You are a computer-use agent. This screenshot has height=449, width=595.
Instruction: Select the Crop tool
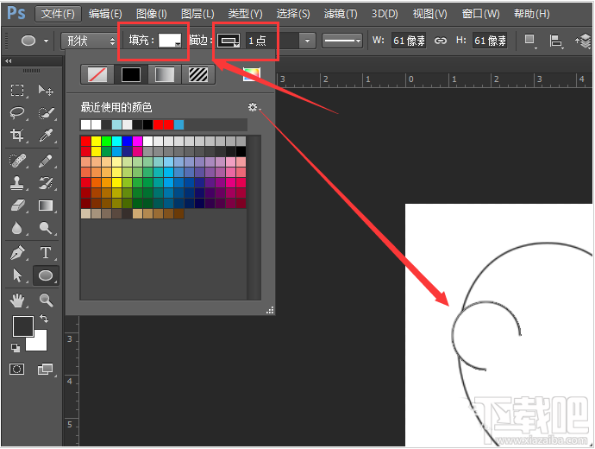[17, 136]
